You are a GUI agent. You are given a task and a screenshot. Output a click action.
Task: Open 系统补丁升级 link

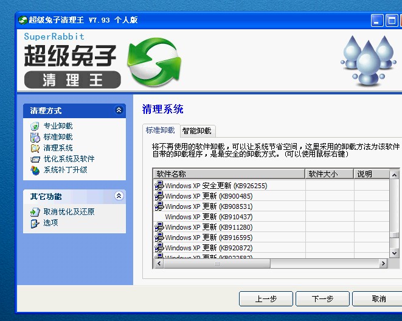[x=65, y=170]
